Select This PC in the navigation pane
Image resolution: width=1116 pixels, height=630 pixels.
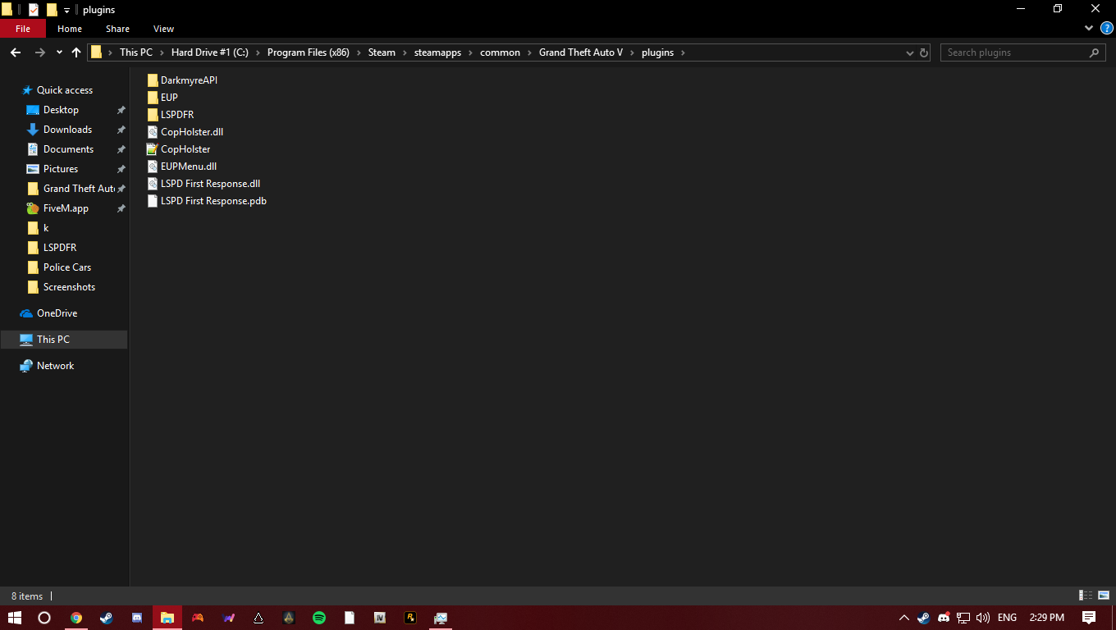pos(64,340)
